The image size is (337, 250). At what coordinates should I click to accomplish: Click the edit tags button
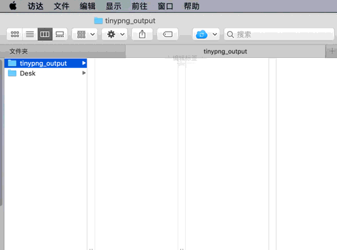(167, 34)
